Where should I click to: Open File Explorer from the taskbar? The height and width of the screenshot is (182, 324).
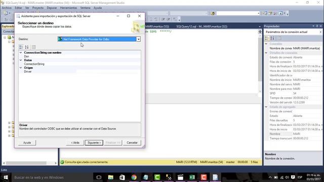point(110,177)
